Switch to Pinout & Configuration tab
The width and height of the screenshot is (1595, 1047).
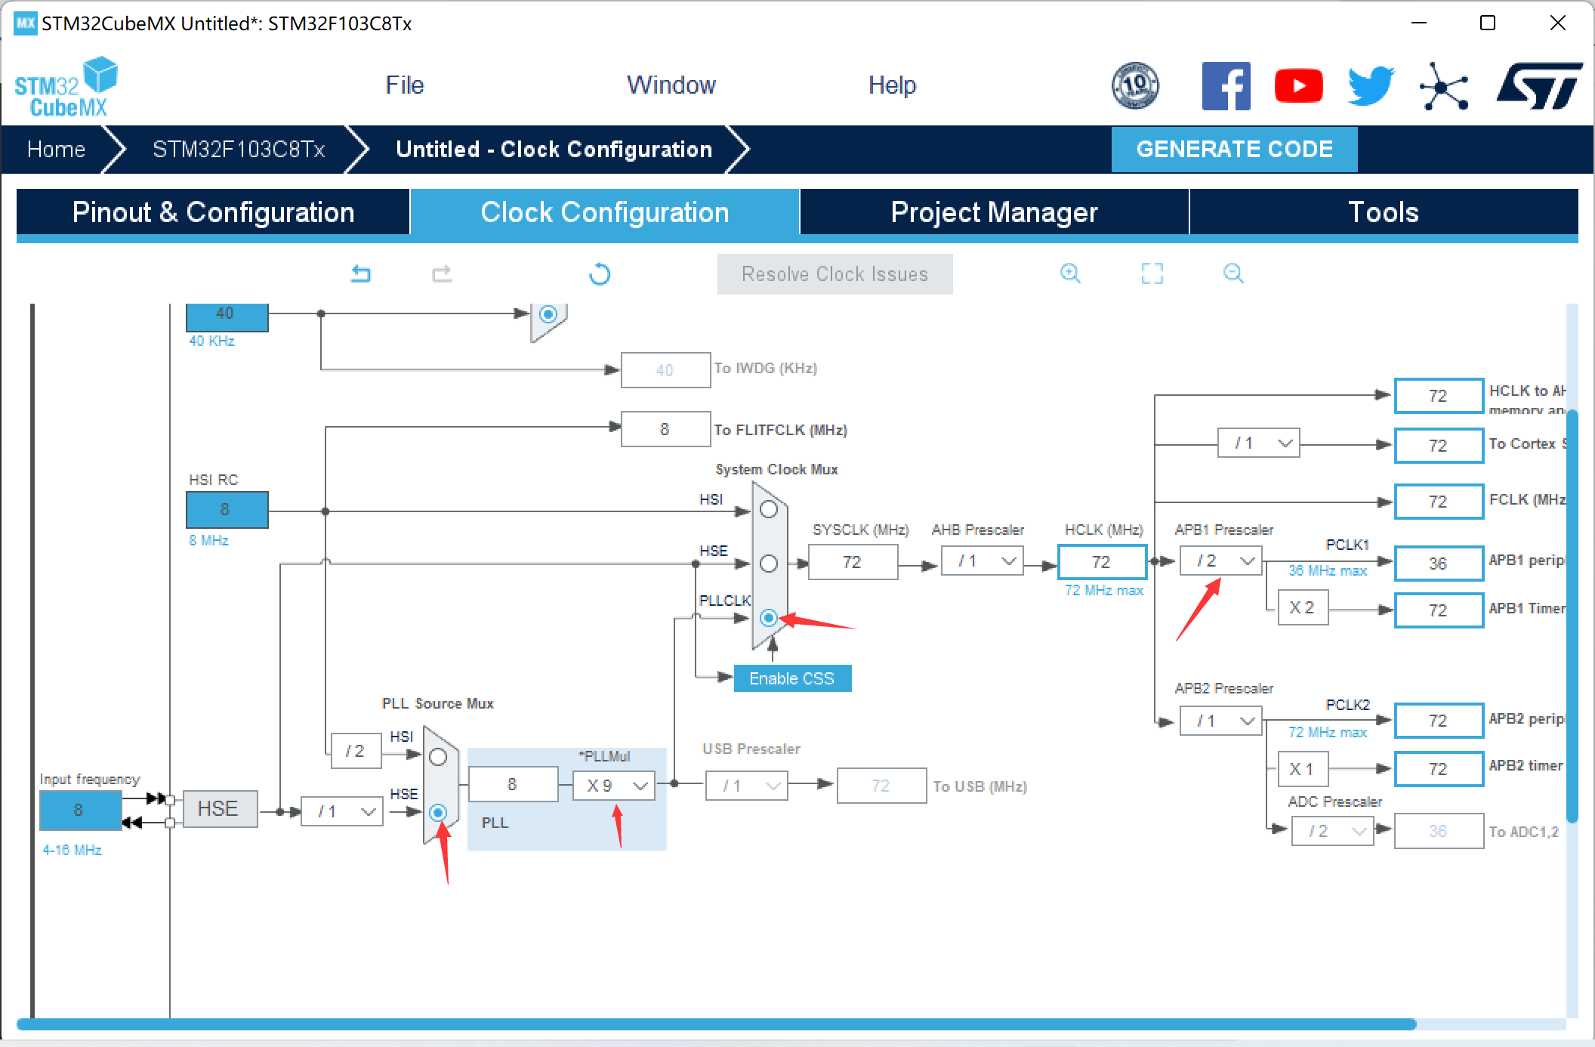pyautogui.click(x=213, y=212)
